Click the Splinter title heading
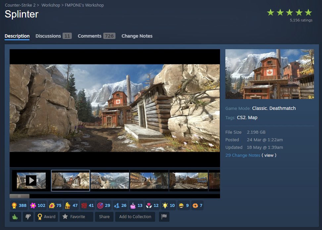The width and height of the screenshot is (322, 230). click(x=22, y=14)
